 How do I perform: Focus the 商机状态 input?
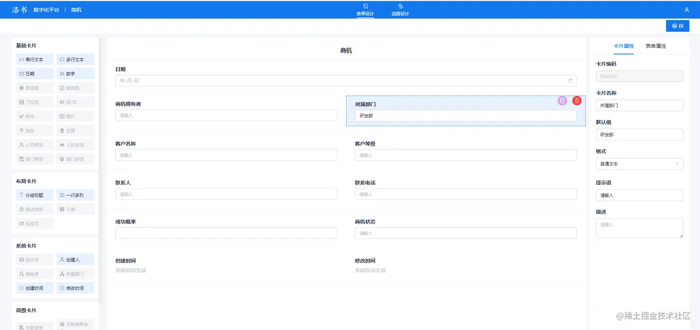pyautogui.click(x=466, y=233)
